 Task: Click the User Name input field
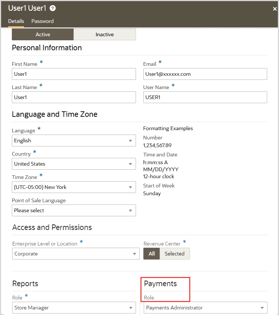[205, 97]
